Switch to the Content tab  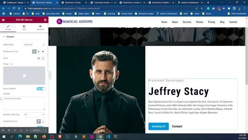(x=8, y=28)
